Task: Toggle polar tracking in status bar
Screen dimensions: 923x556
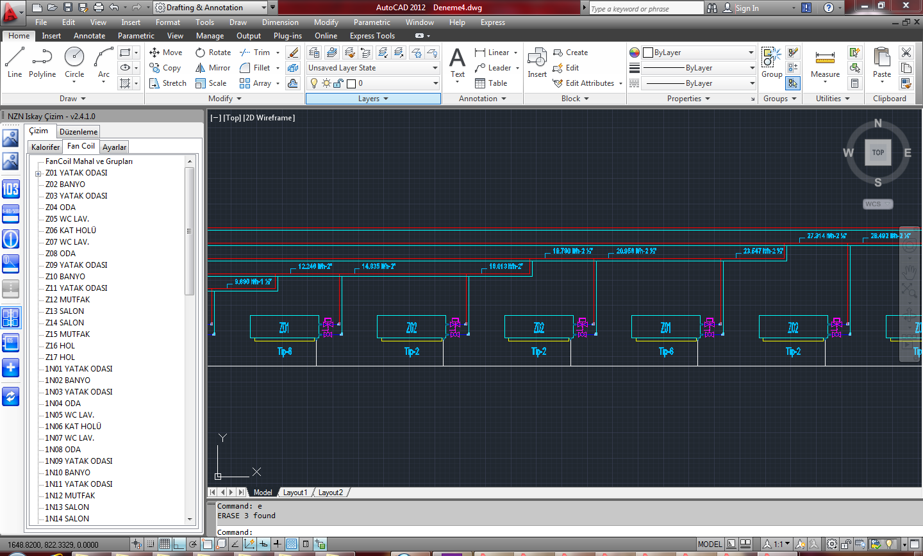Action: coord(193,544)
